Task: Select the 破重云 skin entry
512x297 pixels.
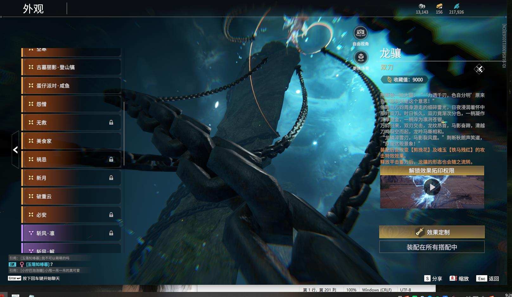Action: pos(71,196)
